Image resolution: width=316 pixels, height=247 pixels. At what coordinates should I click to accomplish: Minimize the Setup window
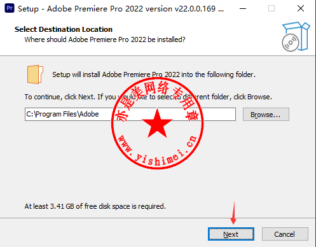pos(243,8)
